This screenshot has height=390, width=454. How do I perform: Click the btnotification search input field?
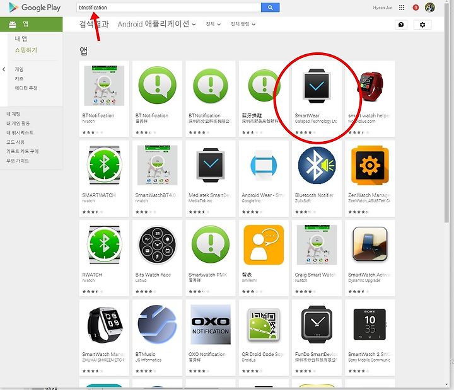click(x=169, y=8)
